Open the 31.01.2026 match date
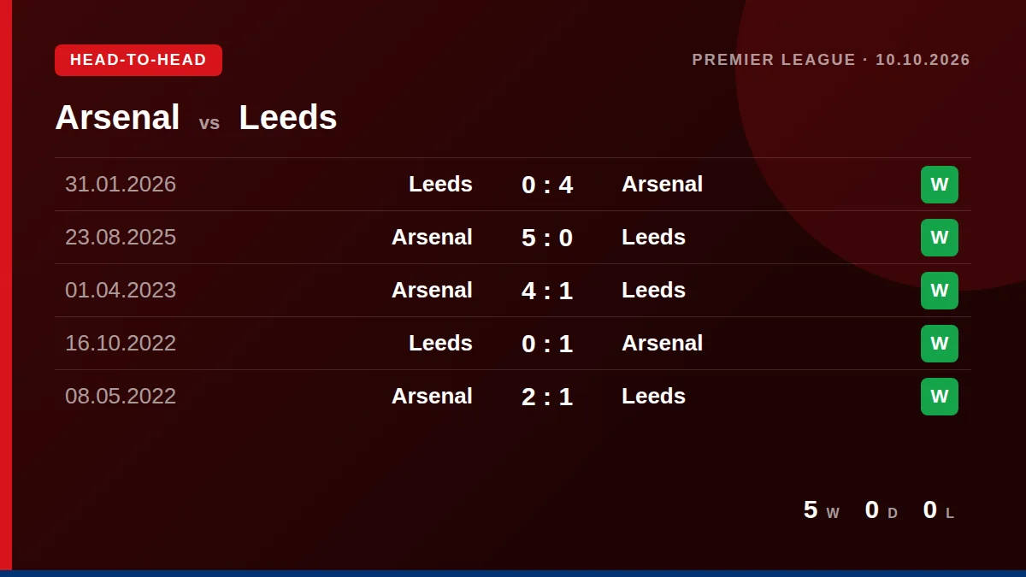Viewport: 1026px width, 577px height. tap(121, 185)
